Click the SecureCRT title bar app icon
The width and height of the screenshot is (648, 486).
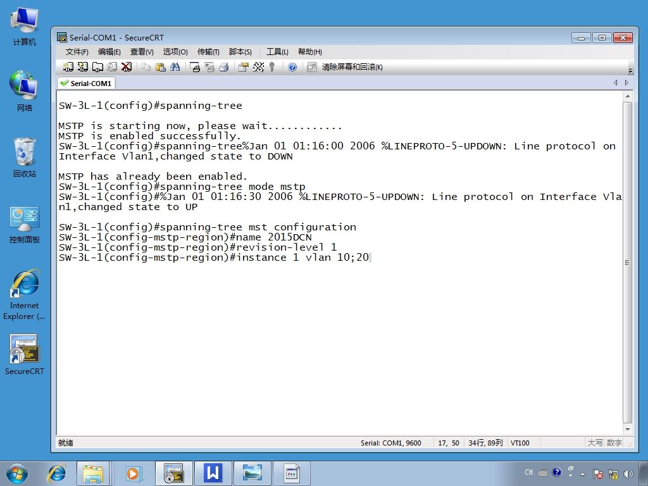(62, 37)
